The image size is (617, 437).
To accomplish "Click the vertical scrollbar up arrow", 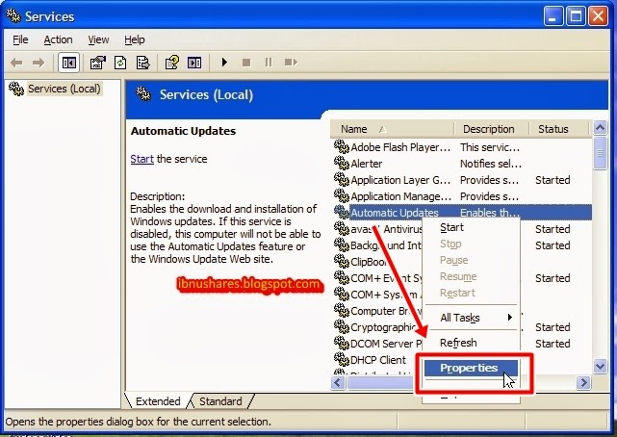I will tap(600, 127).
